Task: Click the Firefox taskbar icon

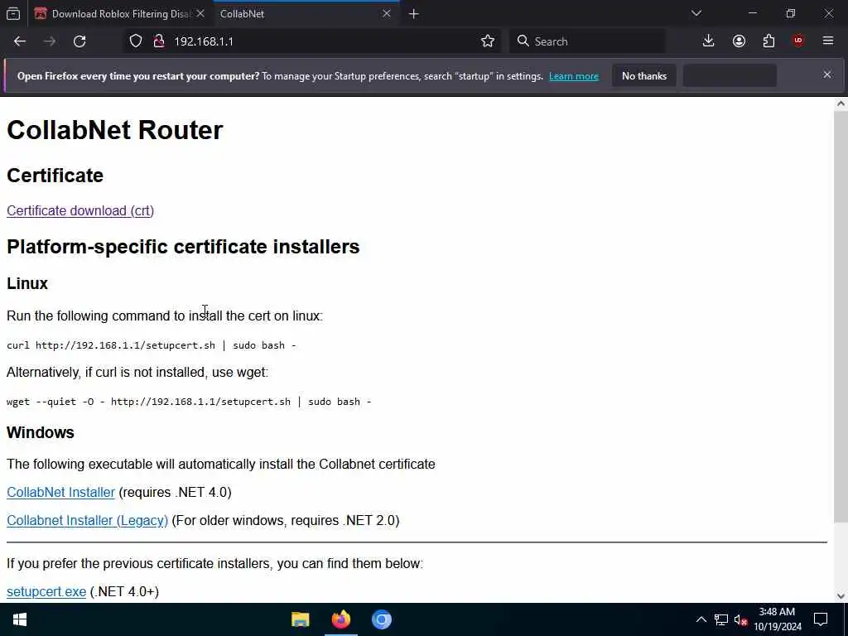Action: (340, 619)
